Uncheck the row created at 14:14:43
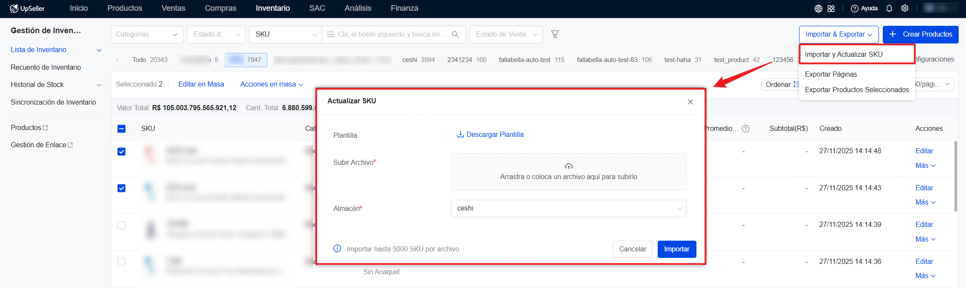Screen dimensions: 966x288 point(122,188)
